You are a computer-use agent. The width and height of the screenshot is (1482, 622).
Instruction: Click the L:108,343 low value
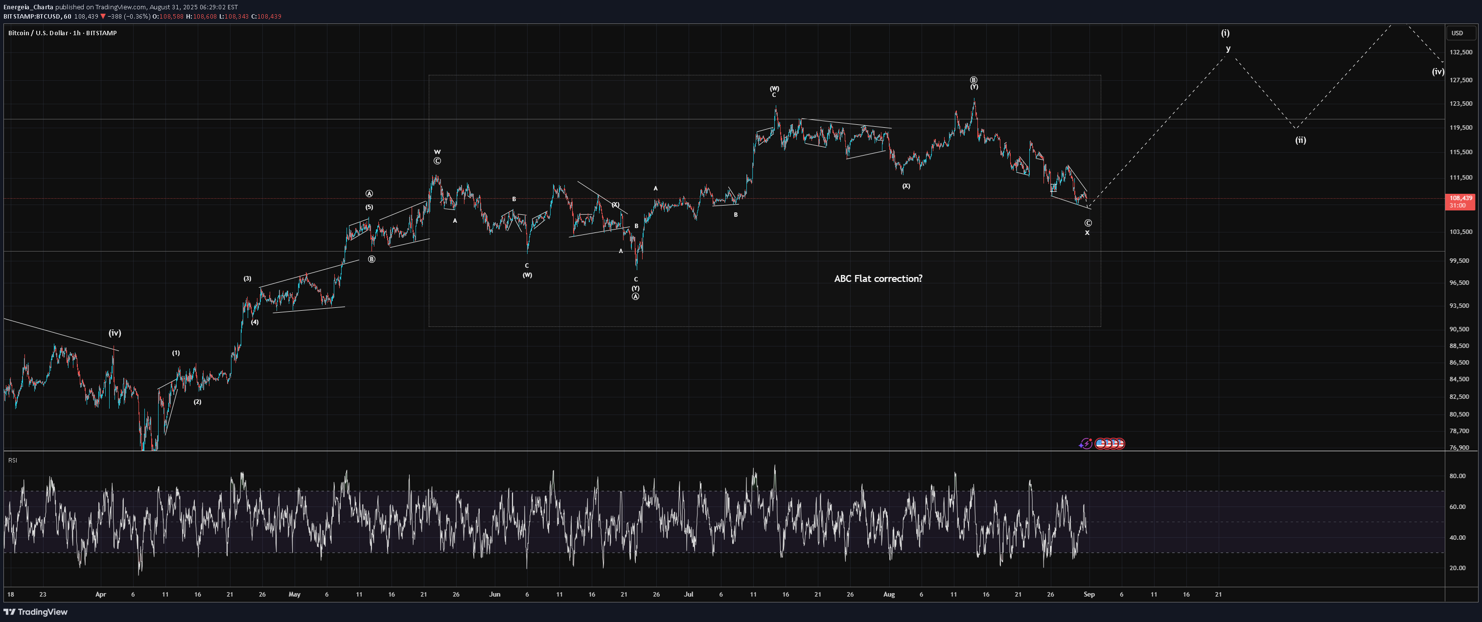[233, 16]
